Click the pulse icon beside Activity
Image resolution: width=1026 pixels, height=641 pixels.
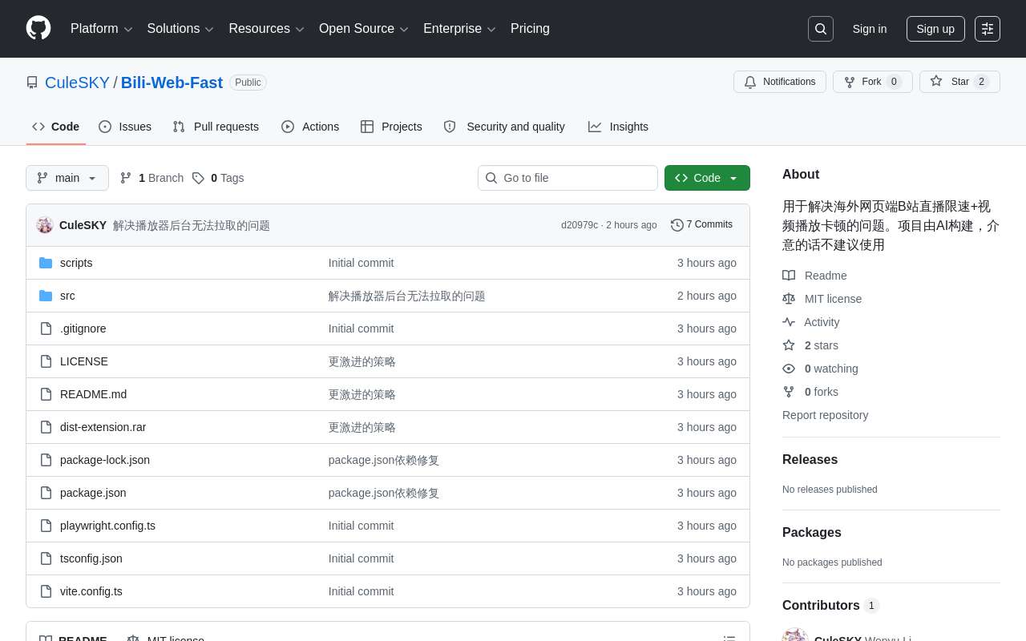789,322
